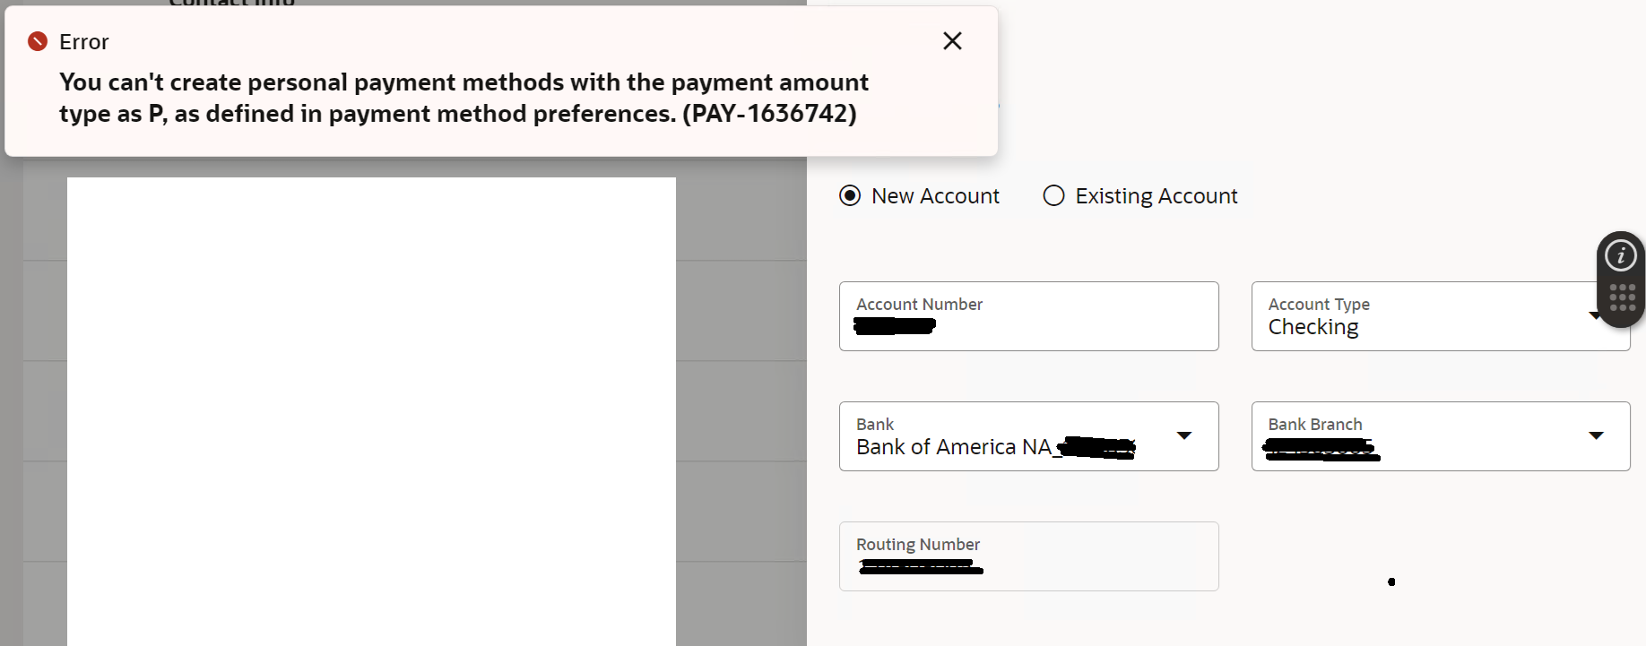Select the Existing Account radio button
The image size is (1646, 646).
coord(1053,195)
